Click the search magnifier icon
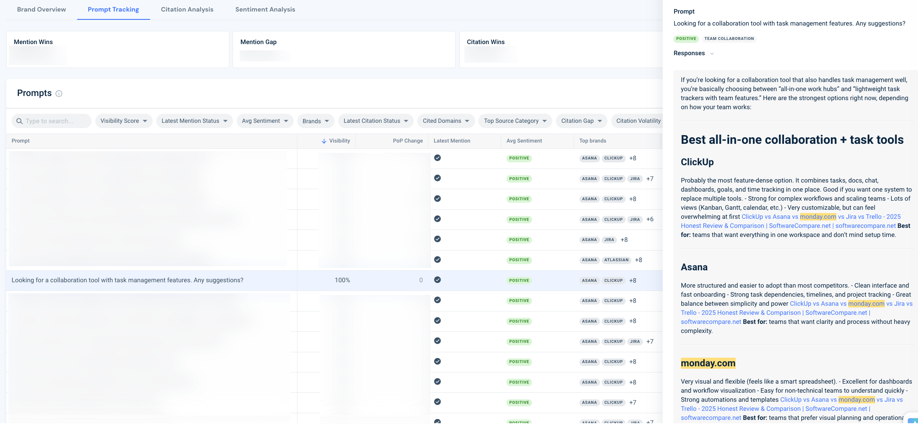 (19, 121)
